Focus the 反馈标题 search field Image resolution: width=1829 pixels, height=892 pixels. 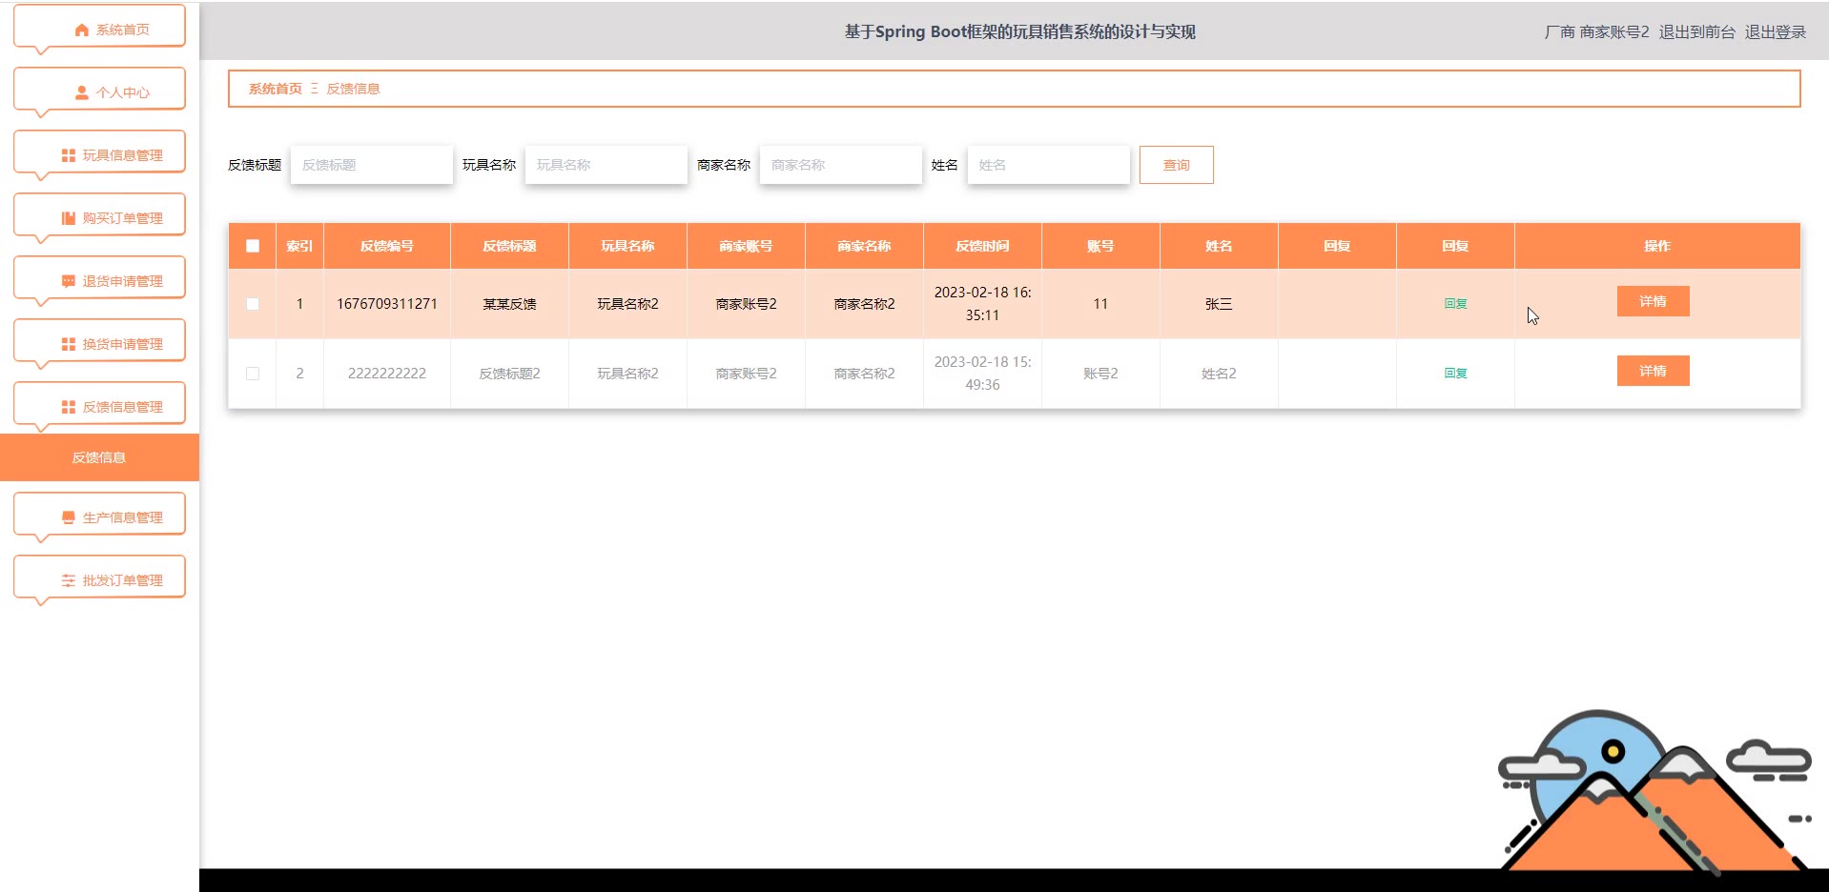pos(372,165)
